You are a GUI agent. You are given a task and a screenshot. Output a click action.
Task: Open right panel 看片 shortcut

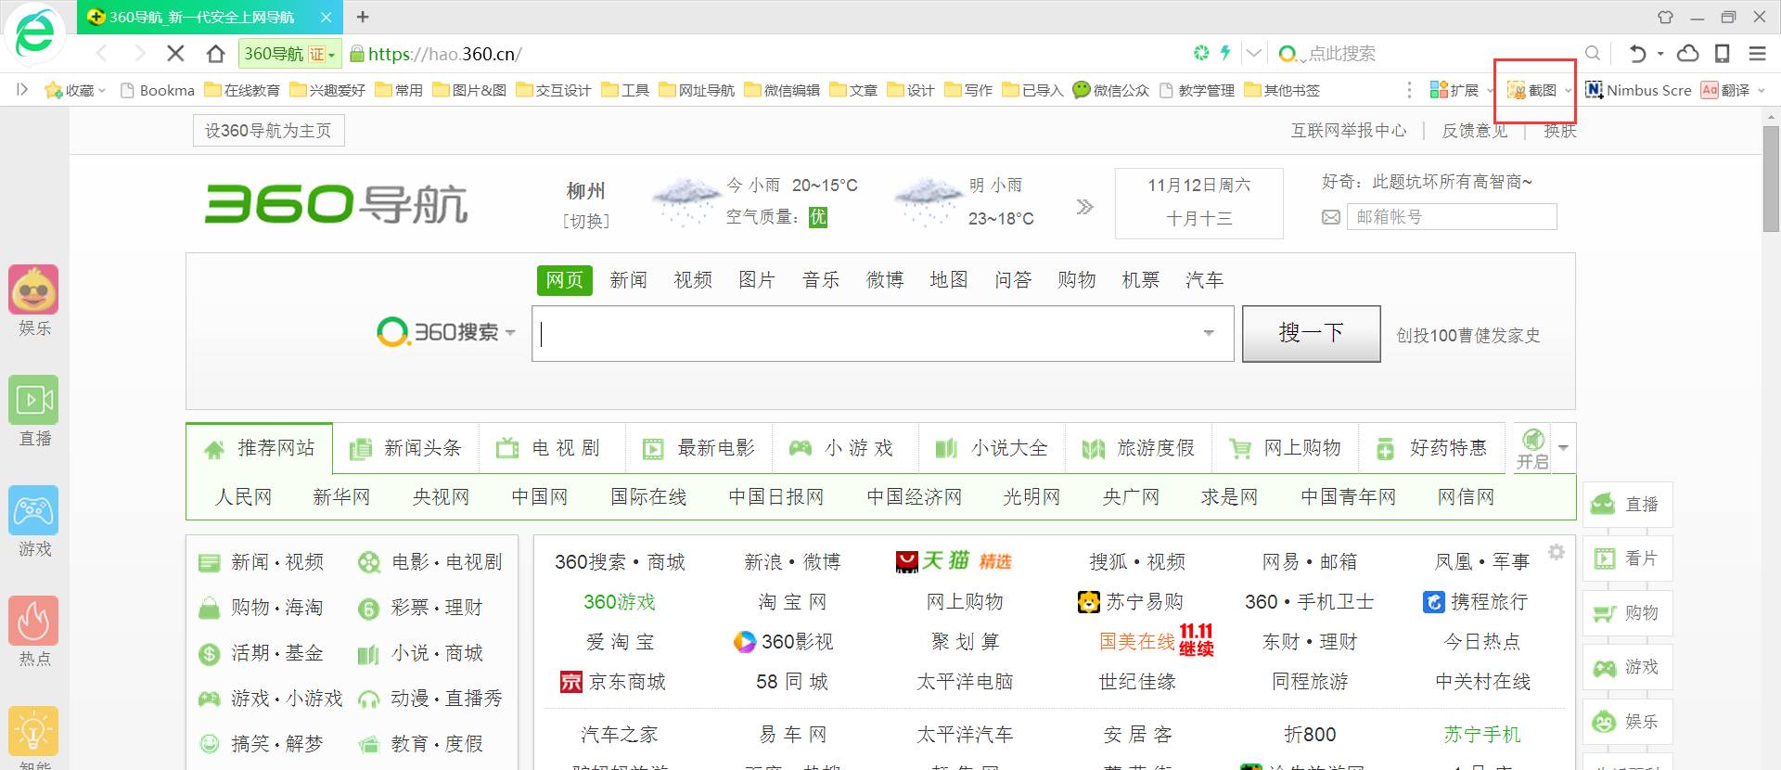click(1627, 558)
